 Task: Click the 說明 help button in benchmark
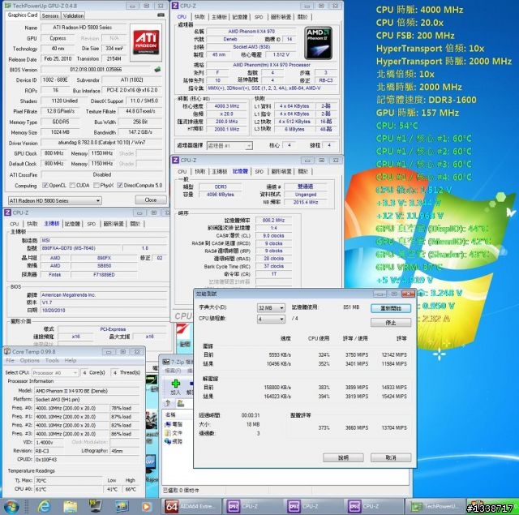(343, 457)
